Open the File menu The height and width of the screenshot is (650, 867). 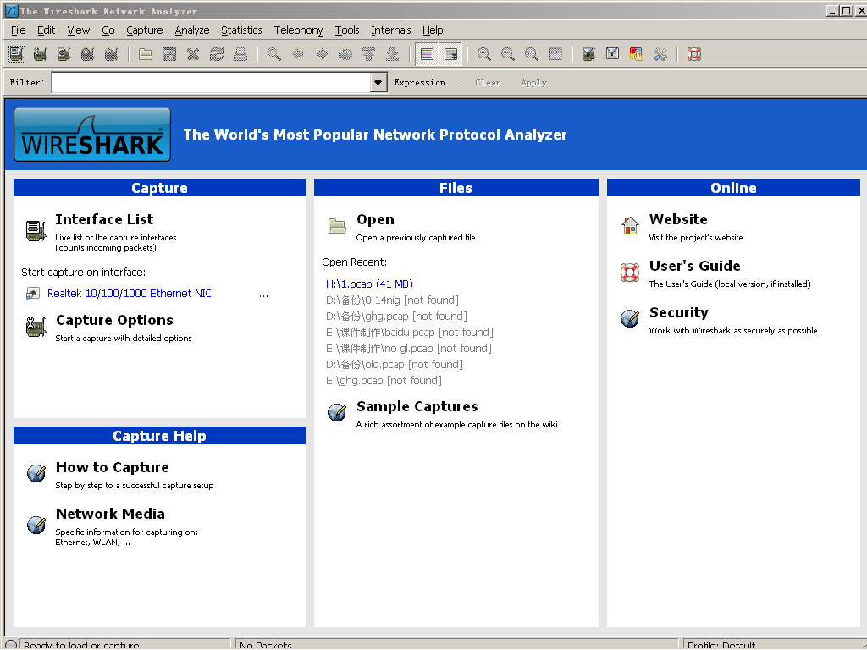pyautogui.click(x=19, y=30)
